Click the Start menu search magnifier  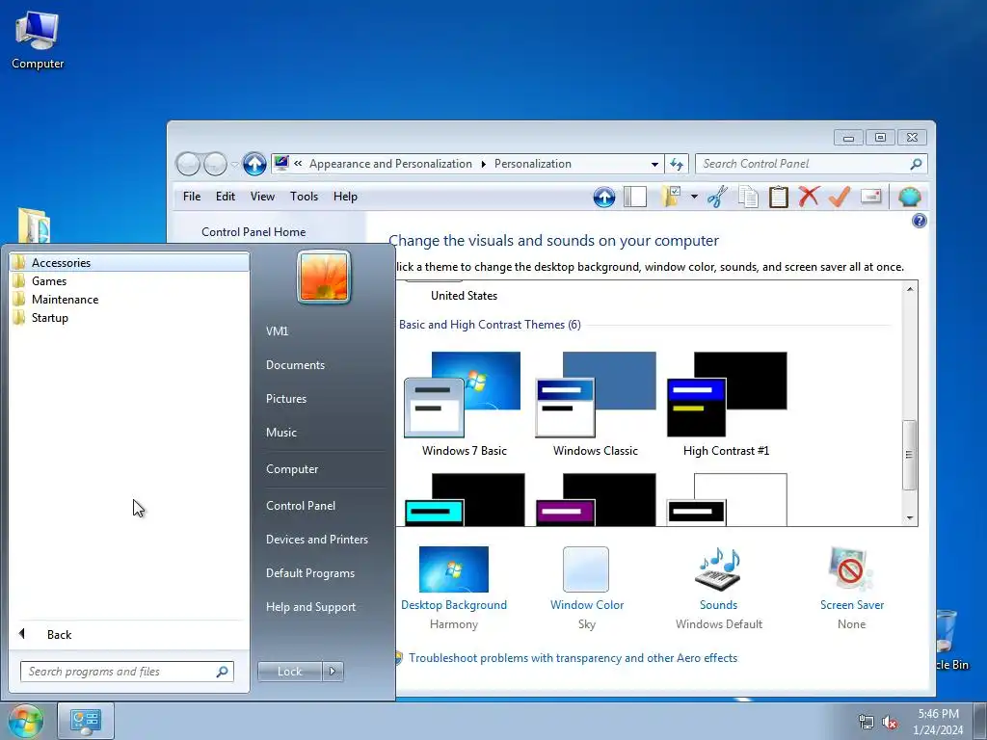coord(222,672)
